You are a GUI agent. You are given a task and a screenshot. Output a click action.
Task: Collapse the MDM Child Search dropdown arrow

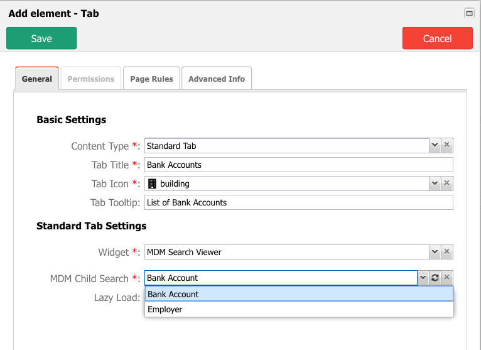tap(423, 278)
